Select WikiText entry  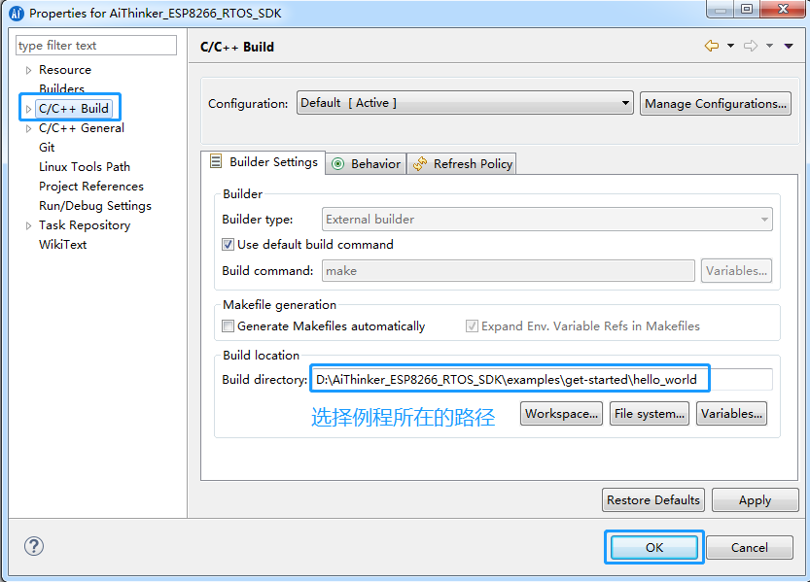(62, 245)
